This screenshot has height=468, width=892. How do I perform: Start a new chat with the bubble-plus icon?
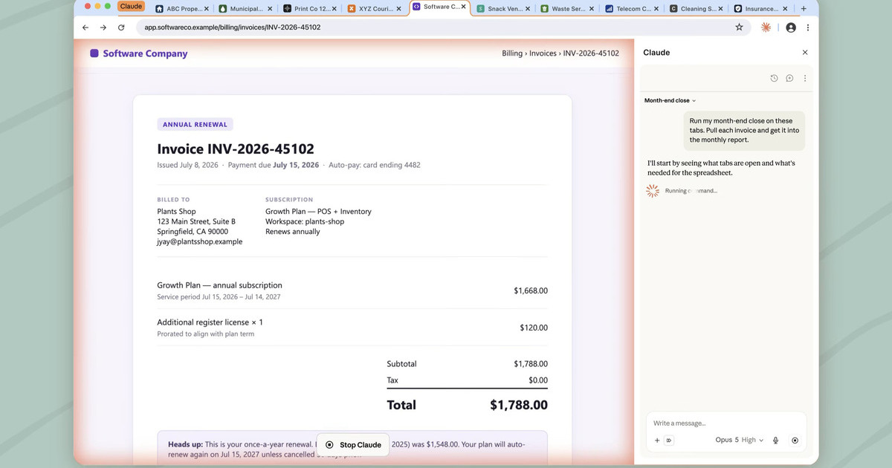(x=789, y=78)
